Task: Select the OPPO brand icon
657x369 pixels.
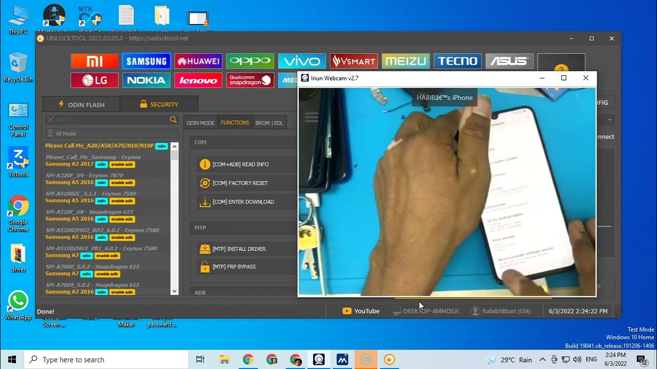Action: coord(250,61)
